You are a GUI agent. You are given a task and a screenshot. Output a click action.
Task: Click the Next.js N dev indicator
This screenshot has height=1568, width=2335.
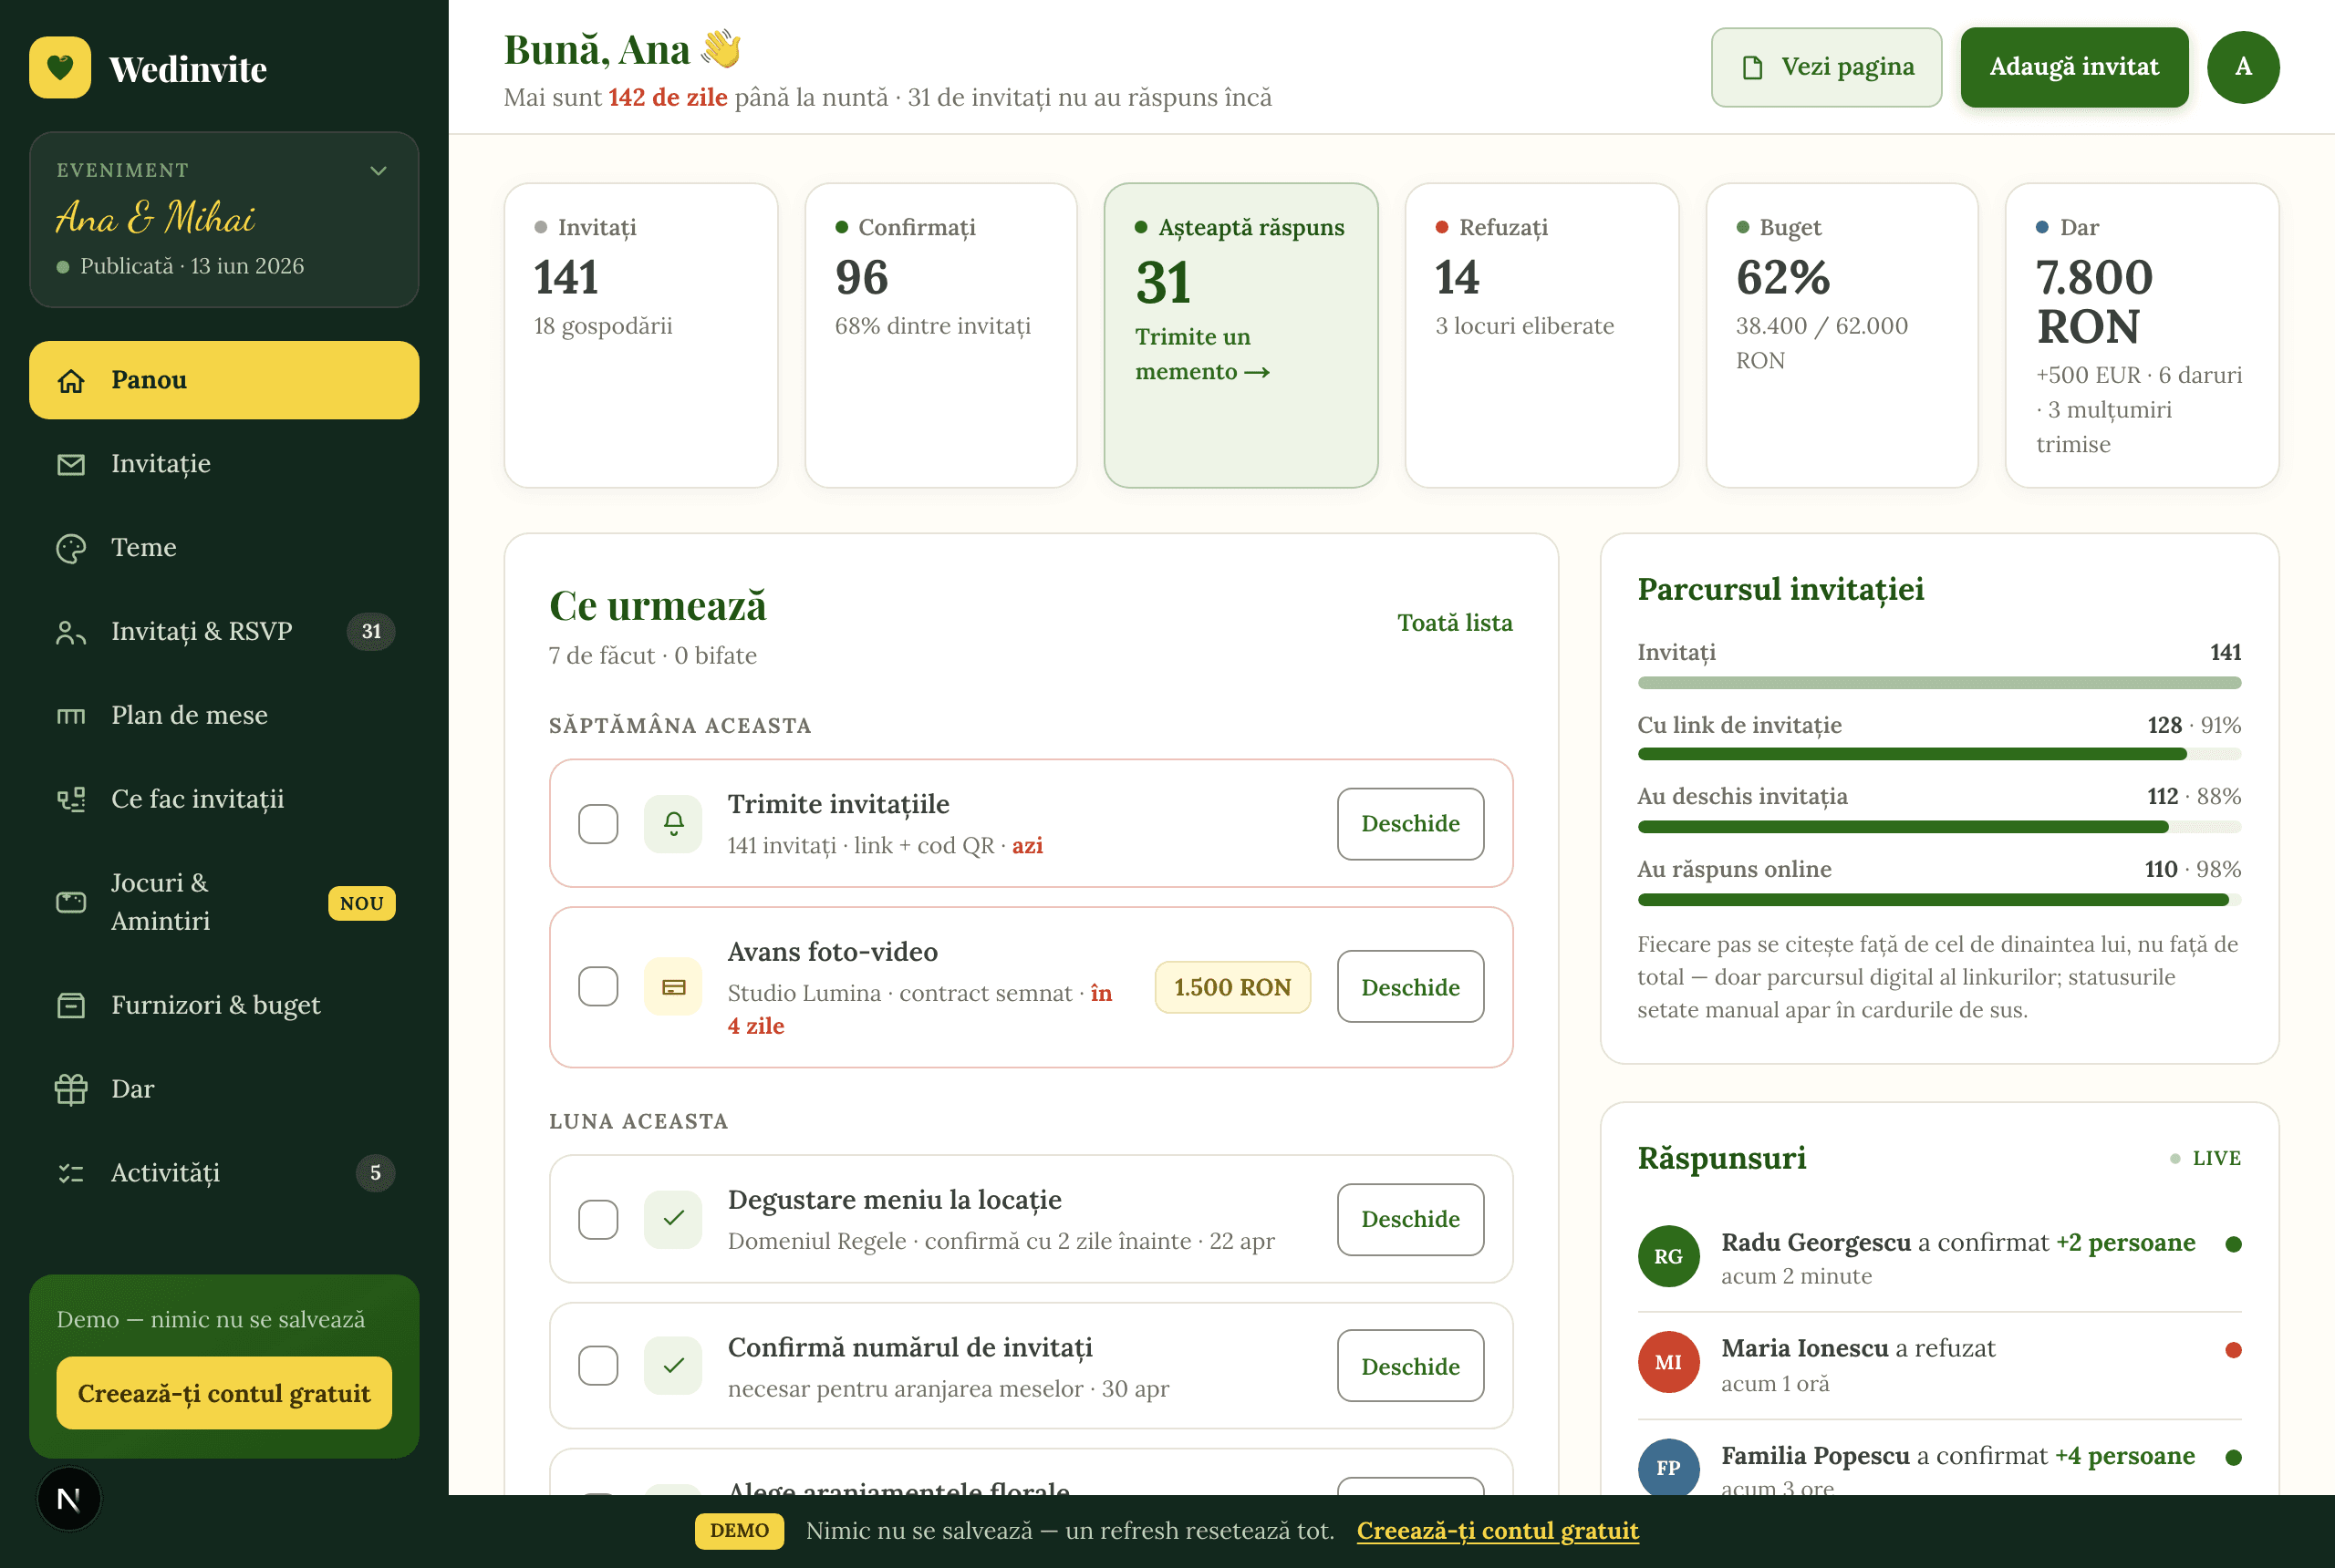69,1499
